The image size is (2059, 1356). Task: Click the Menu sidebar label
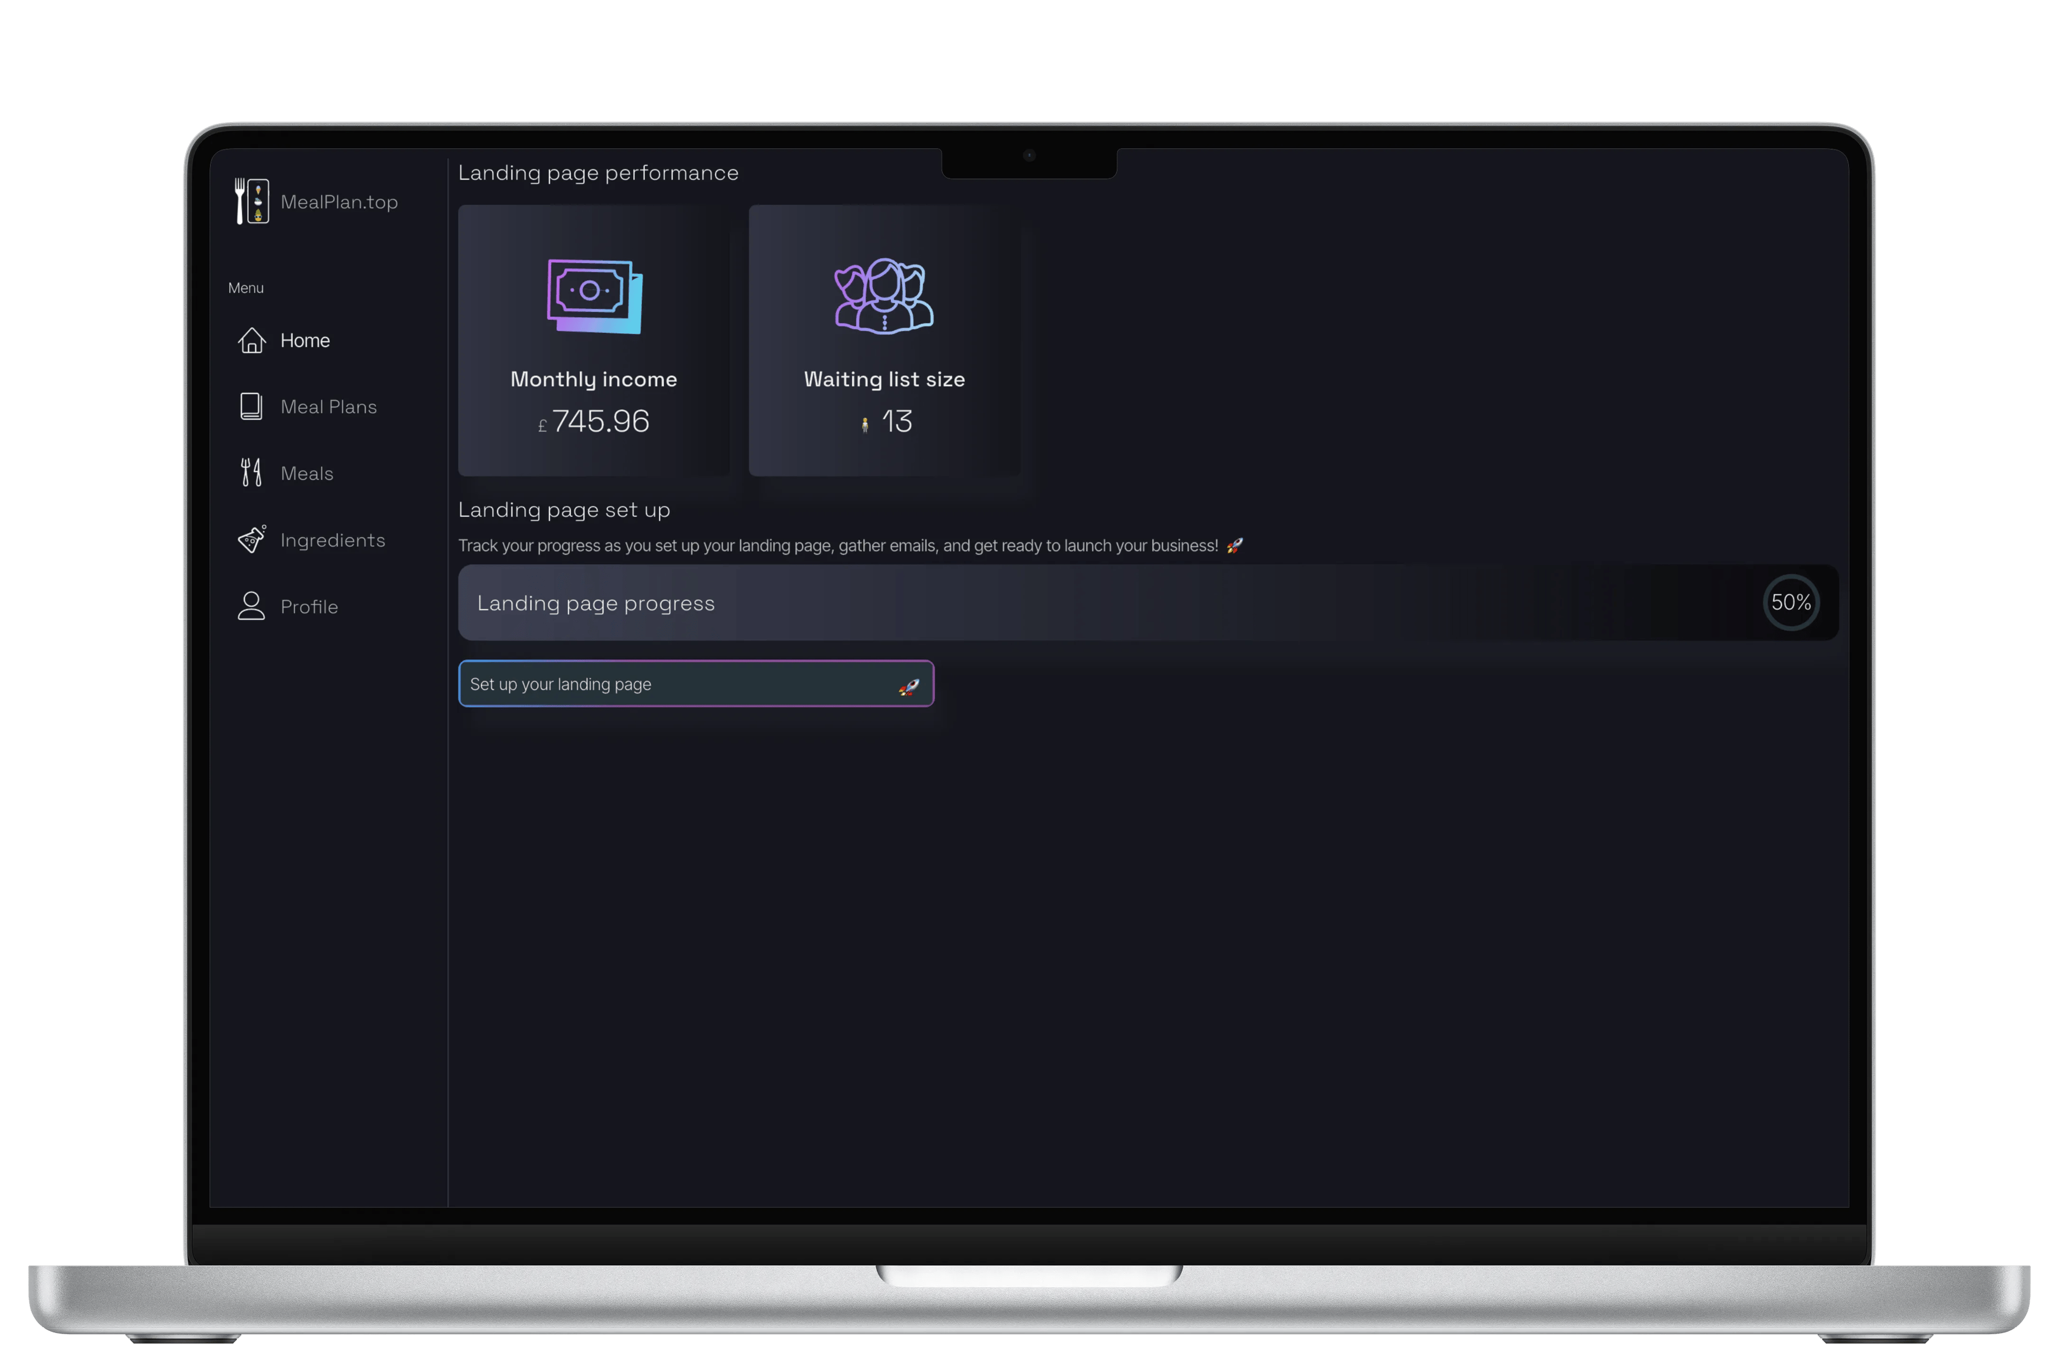246,288
